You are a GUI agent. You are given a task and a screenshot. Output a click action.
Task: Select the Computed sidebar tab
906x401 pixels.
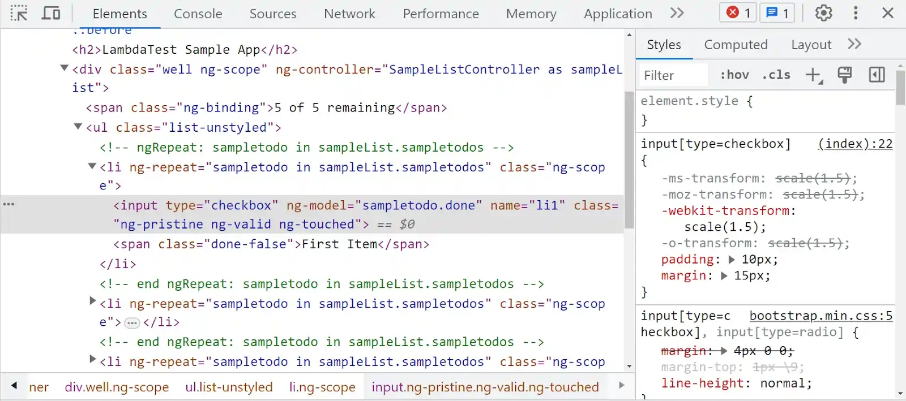pyautogui.click(x=736, y=45)
